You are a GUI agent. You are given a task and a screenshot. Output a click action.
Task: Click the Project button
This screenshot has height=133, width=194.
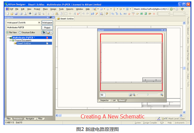(x=47, y=27)
